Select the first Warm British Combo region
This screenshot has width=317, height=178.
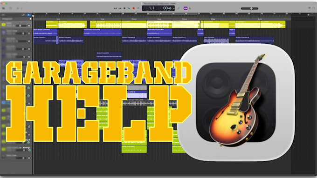point(46,32)
